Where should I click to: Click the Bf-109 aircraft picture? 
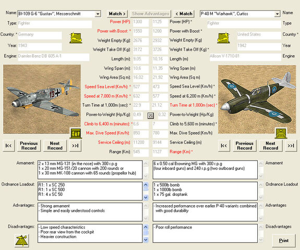pyautogui.click(x=42, y=99)
